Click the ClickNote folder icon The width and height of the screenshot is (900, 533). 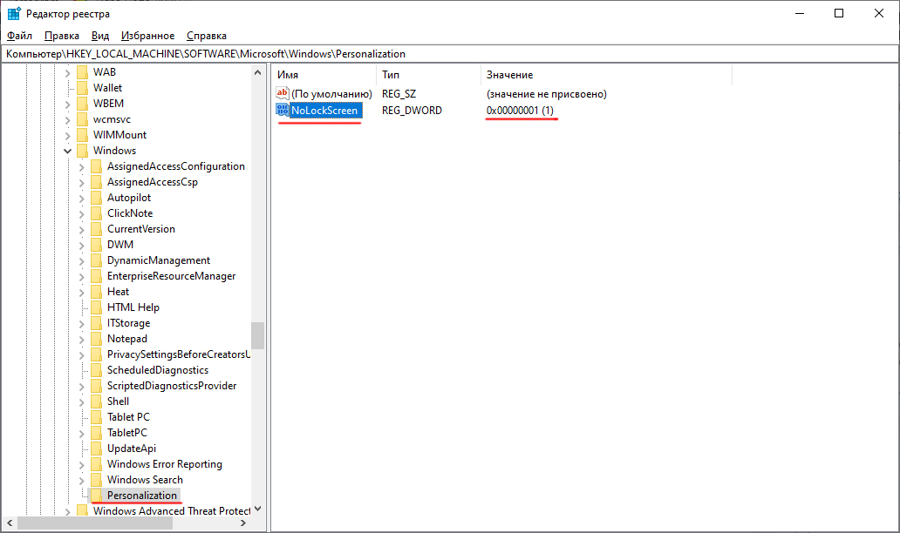point(97,213)
